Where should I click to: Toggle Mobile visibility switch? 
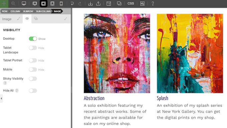(x=33, y=70)
